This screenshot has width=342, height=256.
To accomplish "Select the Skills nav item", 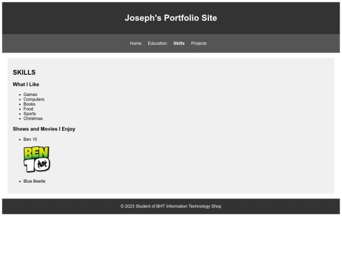I will coord(179,44).
